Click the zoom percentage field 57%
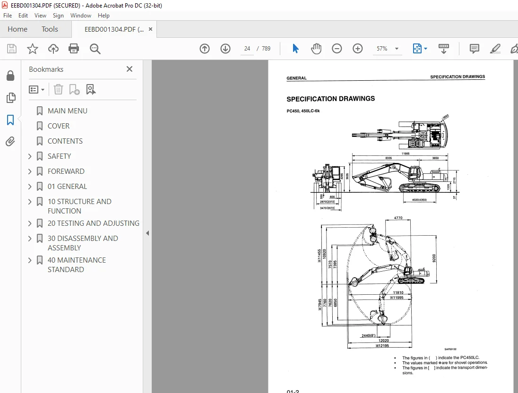The height and width of the screenshot is (393, 518). pos(382,49)
